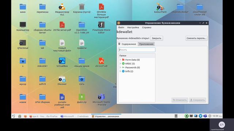
Task: Select Управление бумажниками taskbar entry
Action: pyautogui.click(x=106, y=116)
